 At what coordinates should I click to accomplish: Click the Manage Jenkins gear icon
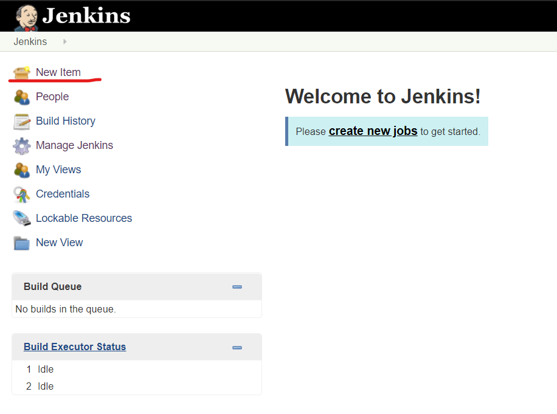(22, 146)
